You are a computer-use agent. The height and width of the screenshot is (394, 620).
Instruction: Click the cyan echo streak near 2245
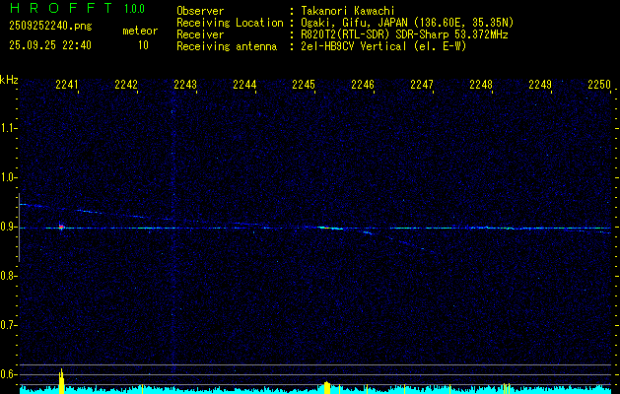tap(328, 228)
